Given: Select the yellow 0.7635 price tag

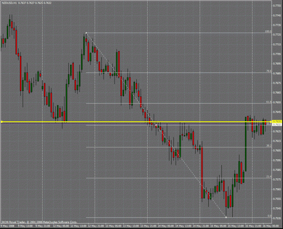Looking at the screenshot, I should pyautogui.click(x=277, y=121).
